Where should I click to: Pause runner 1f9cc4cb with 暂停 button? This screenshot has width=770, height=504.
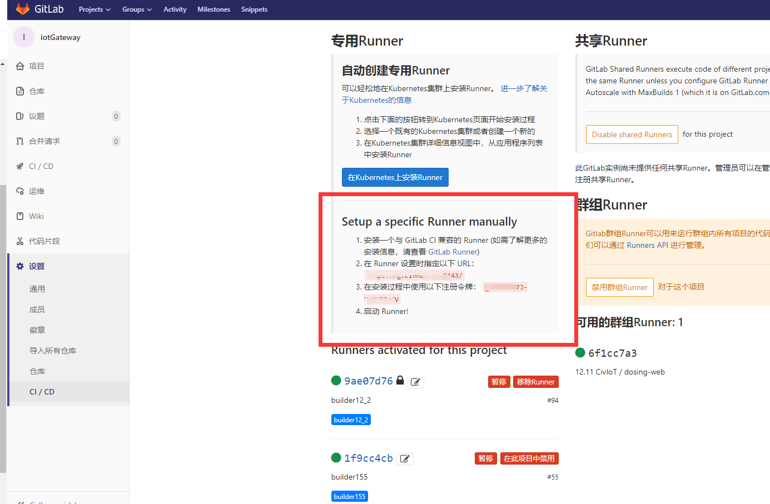point(485,458)
